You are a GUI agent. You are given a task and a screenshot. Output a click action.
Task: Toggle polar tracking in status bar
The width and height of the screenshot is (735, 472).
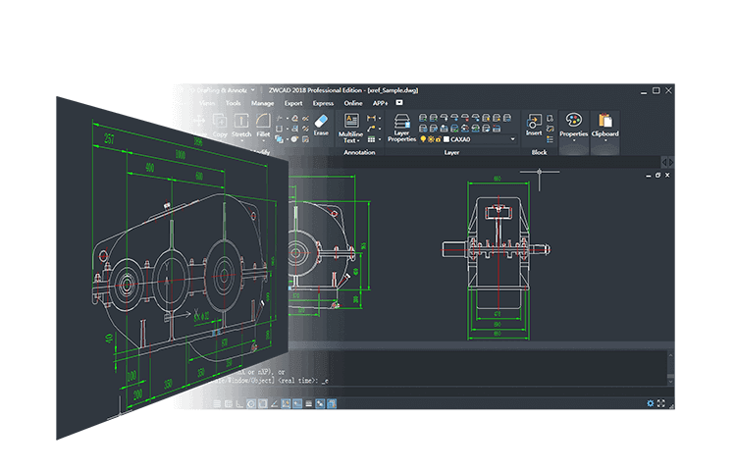251,403
